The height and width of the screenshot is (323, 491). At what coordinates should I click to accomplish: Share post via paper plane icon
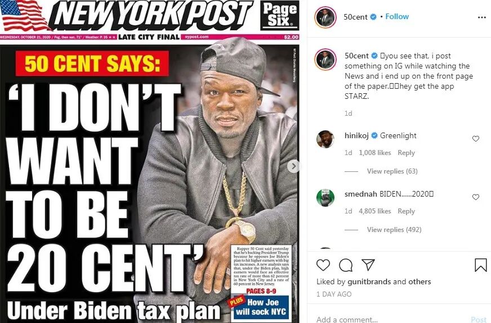coord(368,265)
